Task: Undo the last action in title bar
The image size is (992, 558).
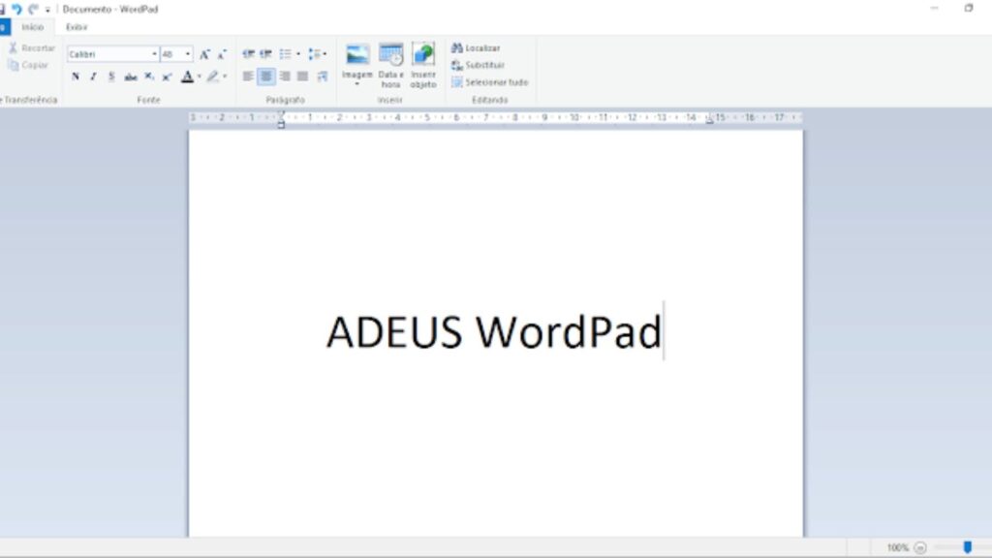Action: point(17,9)
